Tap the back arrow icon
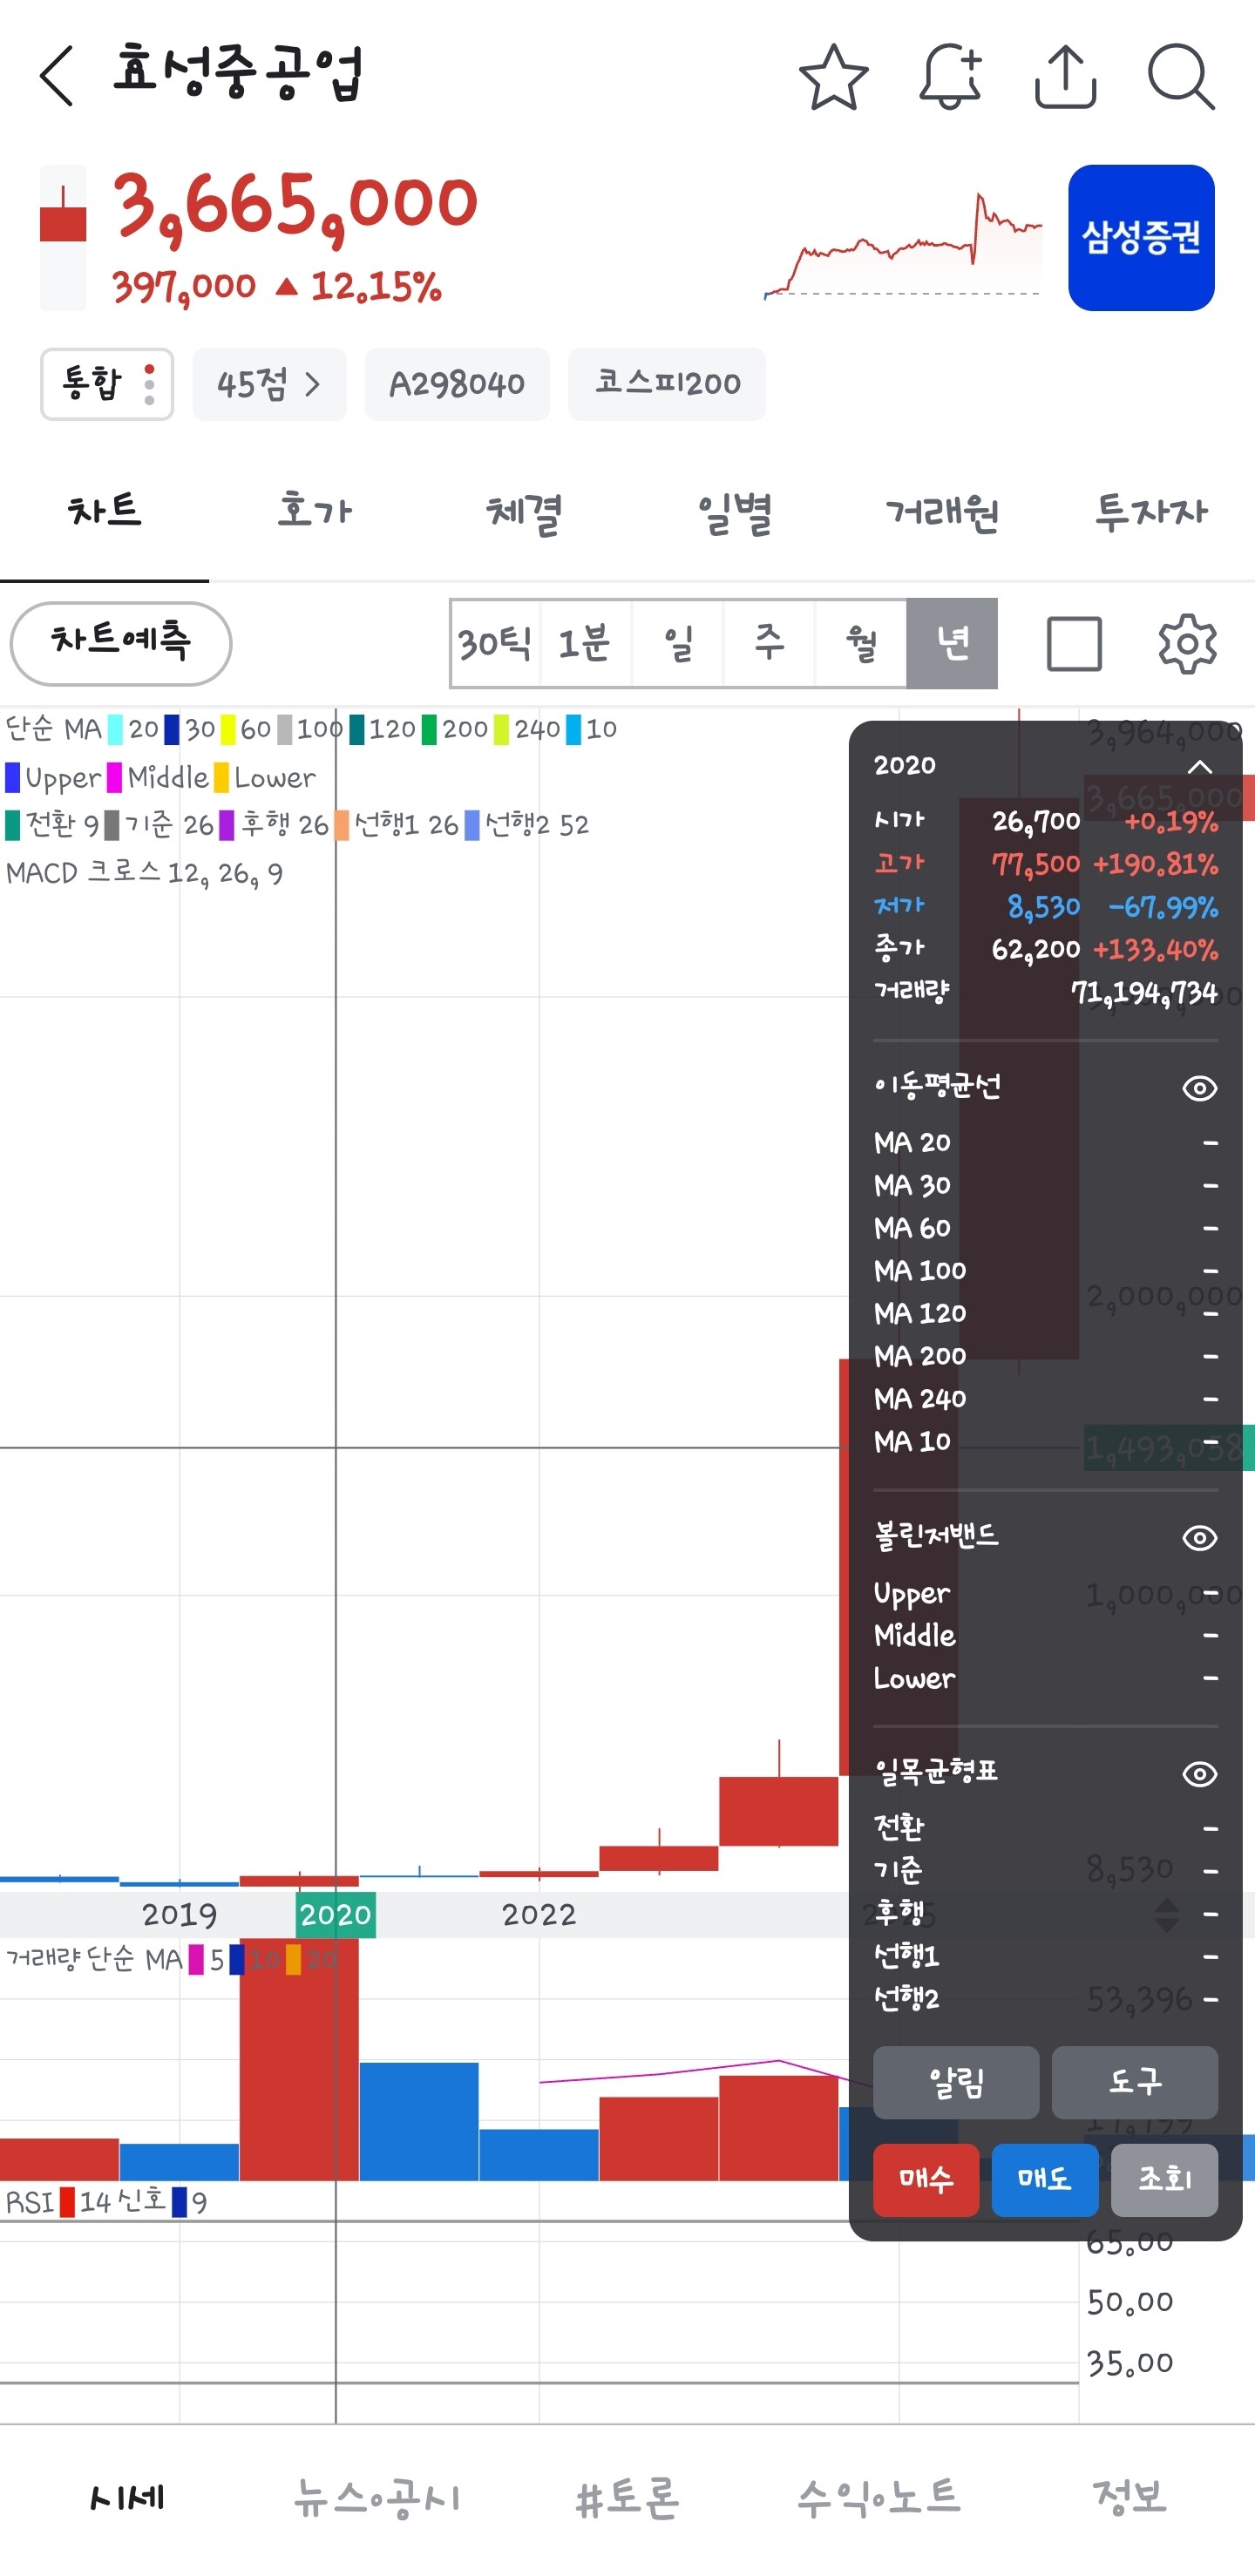 (x=57, y=75)
